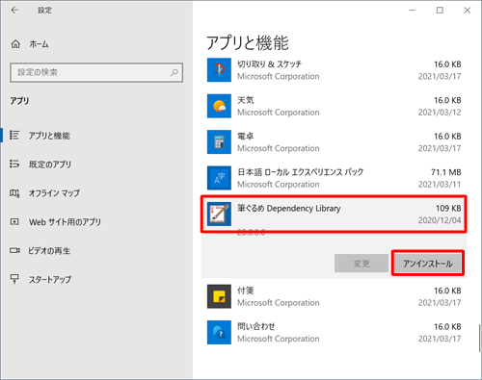Open オフライン マップ menu entry
Image resolution: width=482 pixels, height=380 pixels.
[54, 193]
